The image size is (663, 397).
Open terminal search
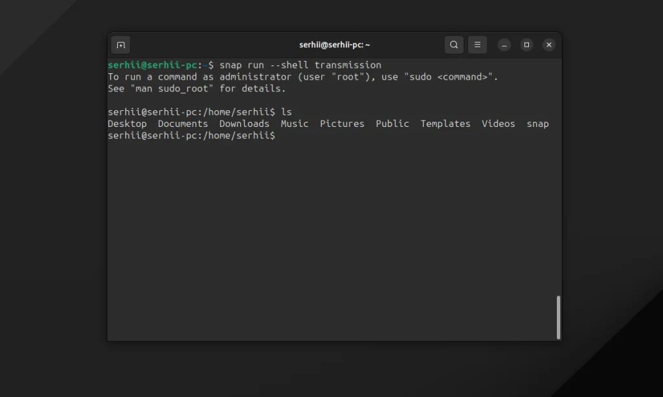(x=454, y=45)
